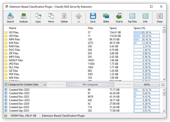
Task: Click upper list scrollbar down arrow
Action: click(164, 79)
